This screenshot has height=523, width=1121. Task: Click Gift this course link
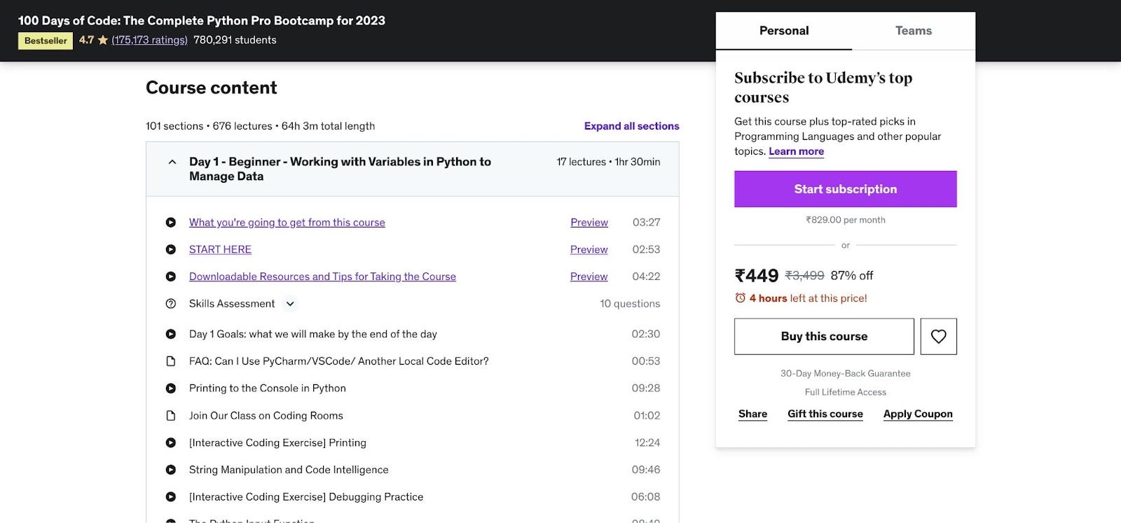[x=825, y=414]
